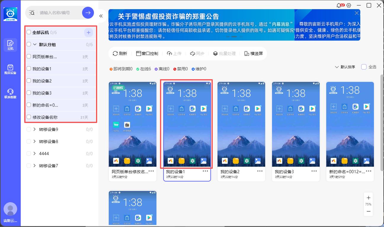The width and height of the screenshot is (384, 227).
Task: Expand the 转移设备8 group
Action: pyautogui.click(x=35, y=141)
